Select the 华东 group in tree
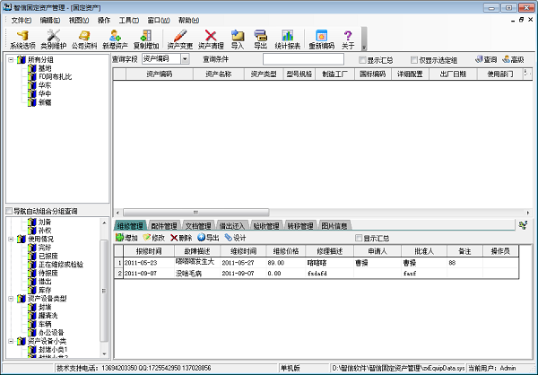This screenshot has width=538, height=375. click(x=45, y=85)
